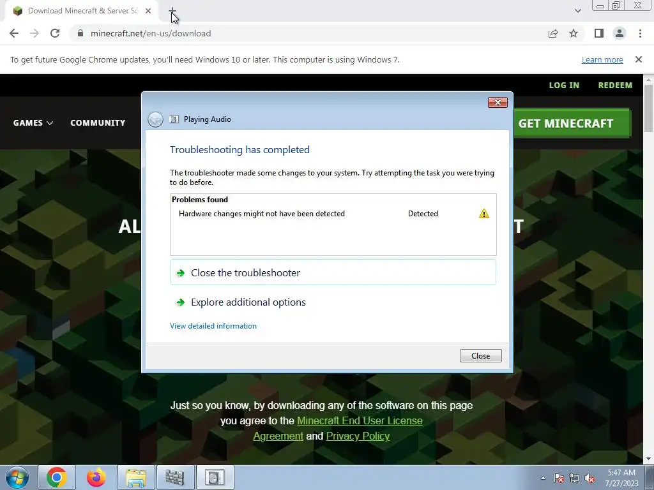Open the COMMUNITY menu item
The width and height of the screenshot is (654, 490).
point(98,123)
